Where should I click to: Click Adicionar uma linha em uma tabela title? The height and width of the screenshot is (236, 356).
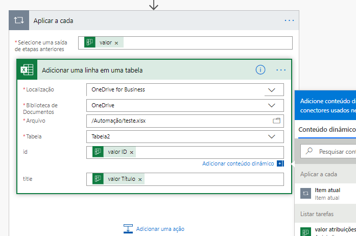pos(92,70)
